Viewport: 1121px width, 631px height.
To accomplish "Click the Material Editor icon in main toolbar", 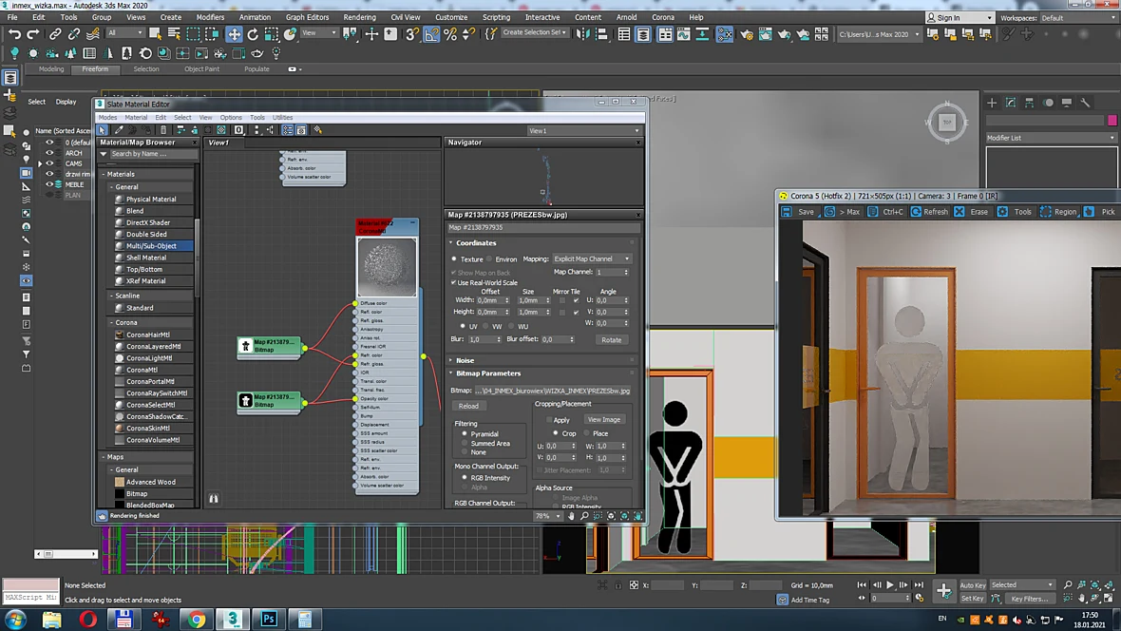I will coord(724,33).
